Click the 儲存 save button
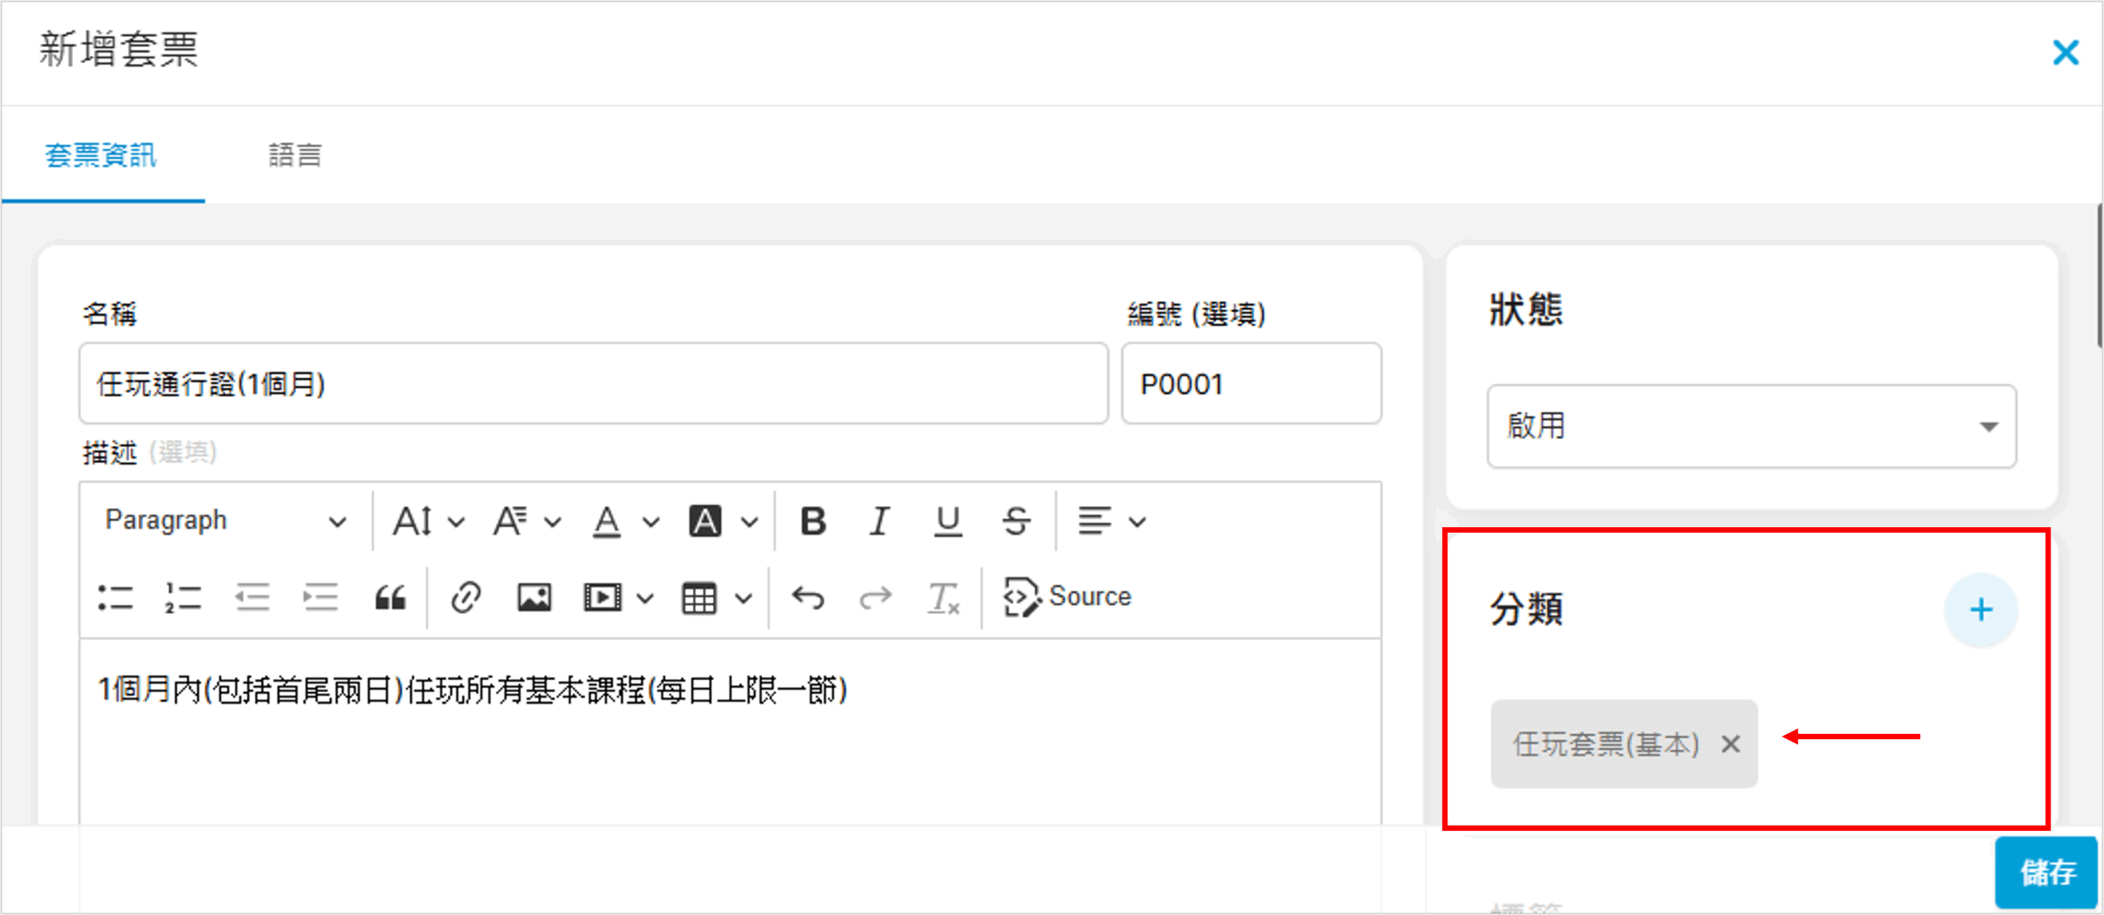 [2046, 871]
